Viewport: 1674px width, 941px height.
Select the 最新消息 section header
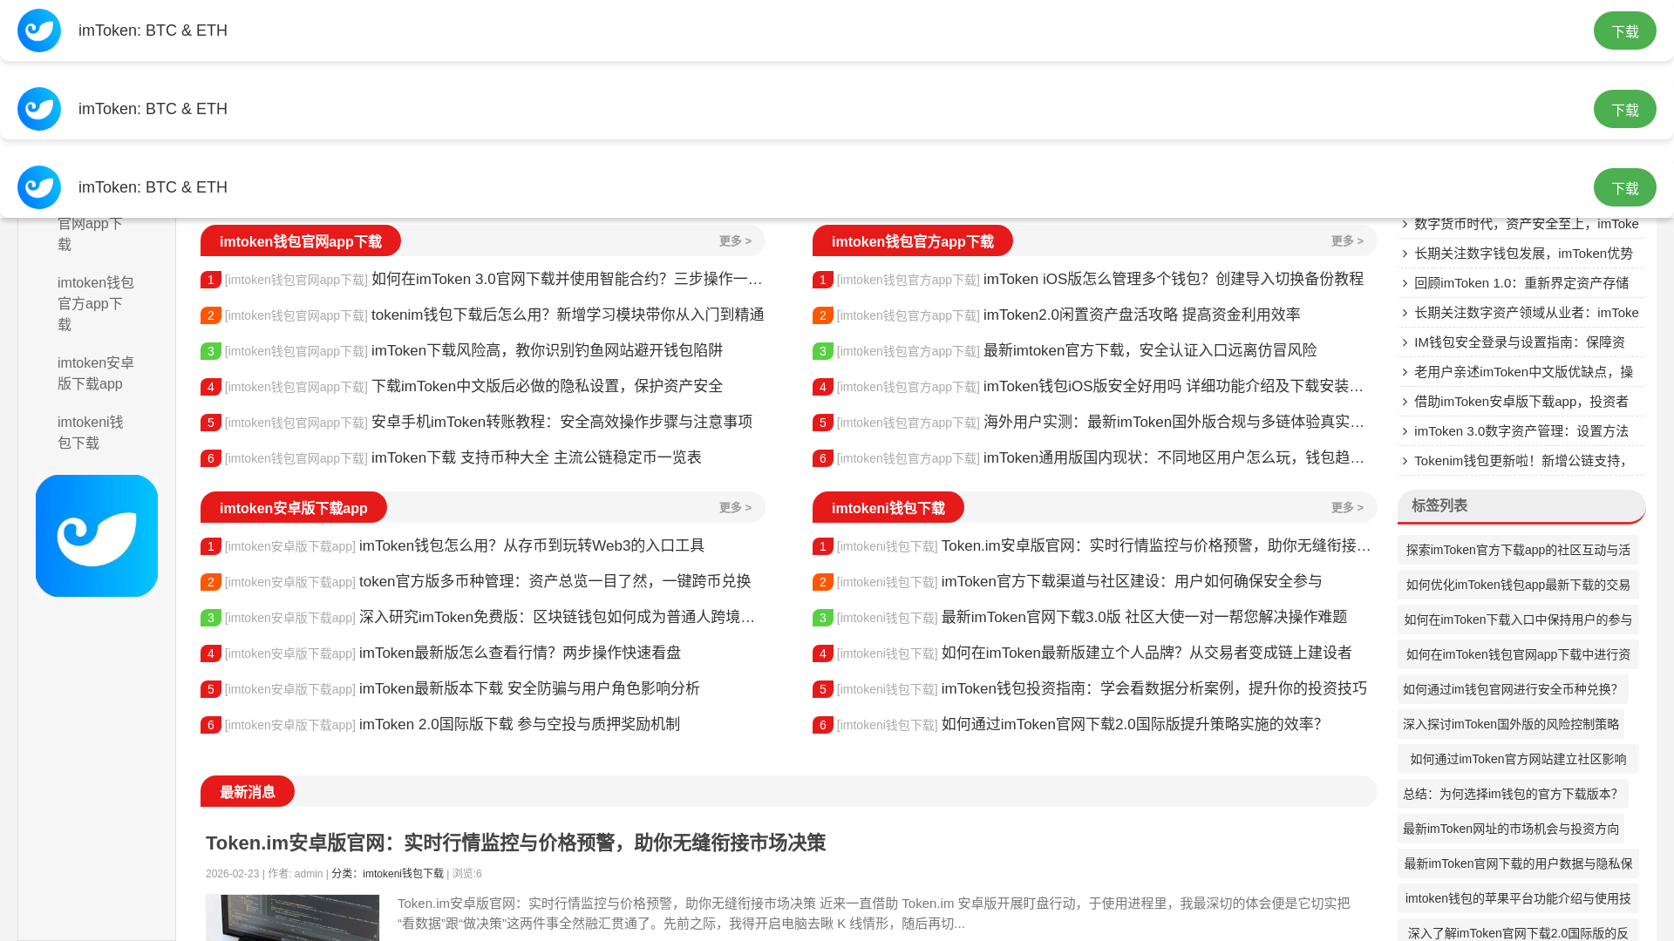click(248, 791)
